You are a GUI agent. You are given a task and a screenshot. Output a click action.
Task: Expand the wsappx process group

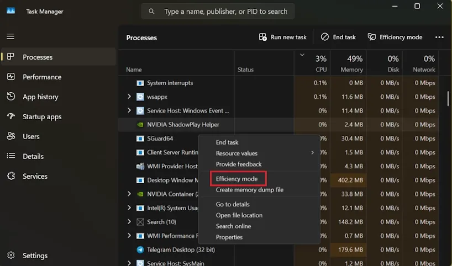pyautogui.click(x=129, y=97)
